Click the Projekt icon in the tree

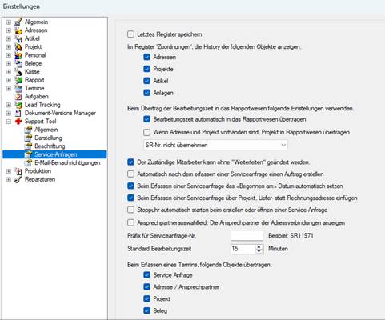18,46
